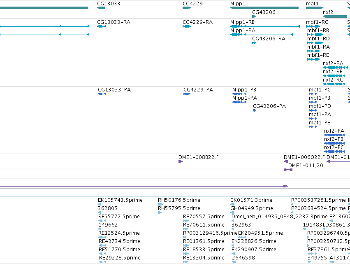Image resolution: width=350 pixels, height=264 pixels.
Task: Click EST GH04949.3prime
Action: click(252, 208)
